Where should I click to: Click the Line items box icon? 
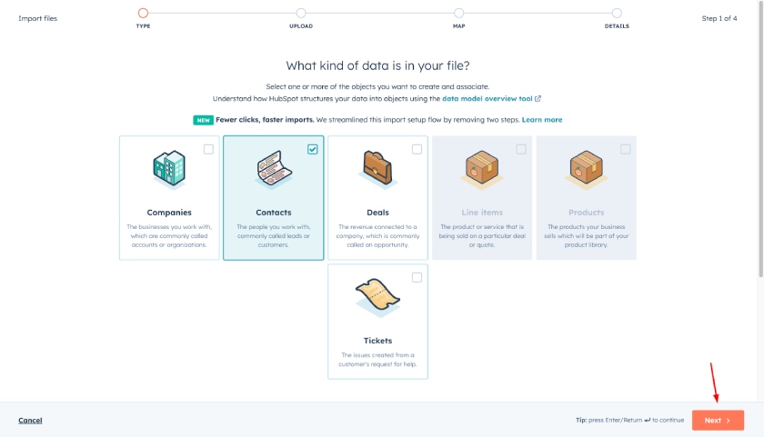point(482,169)
